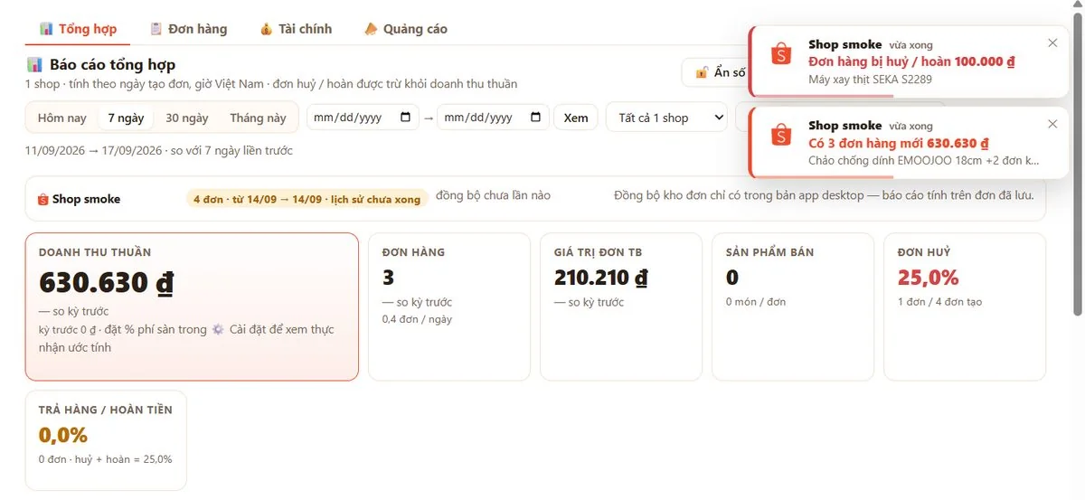
Task: Open the start date calendar picker icon
Action: coord(405,118)
